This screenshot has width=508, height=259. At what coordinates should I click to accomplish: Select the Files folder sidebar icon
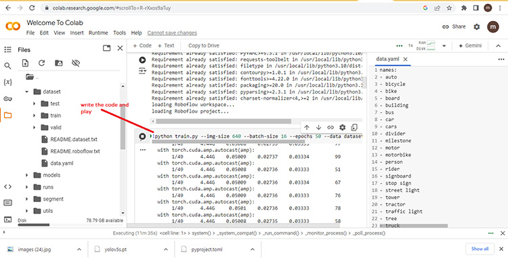(7, 115)
